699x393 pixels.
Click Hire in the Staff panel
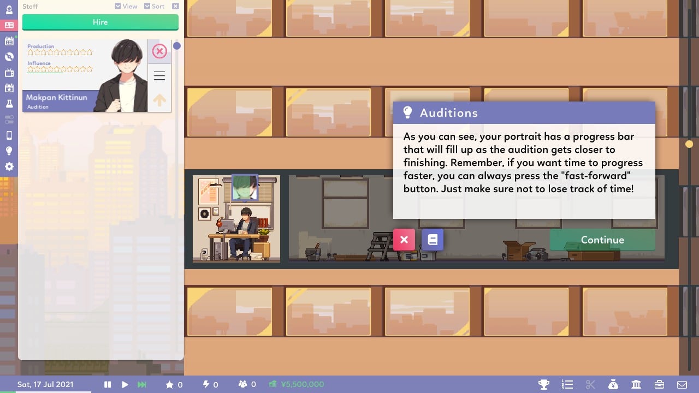pyautogui.click(x=100, y=22)
